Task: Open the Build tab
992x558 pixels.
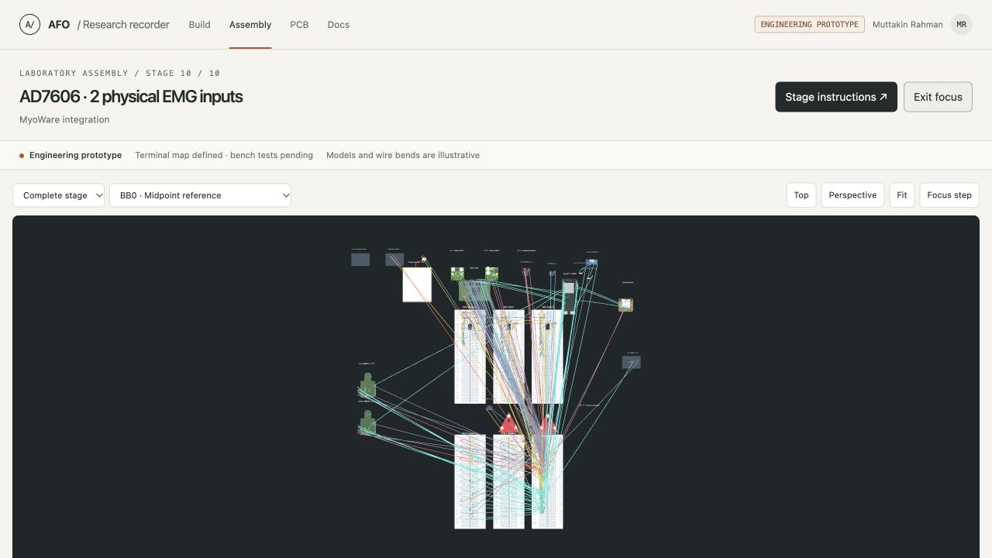Action: point(199,25)
